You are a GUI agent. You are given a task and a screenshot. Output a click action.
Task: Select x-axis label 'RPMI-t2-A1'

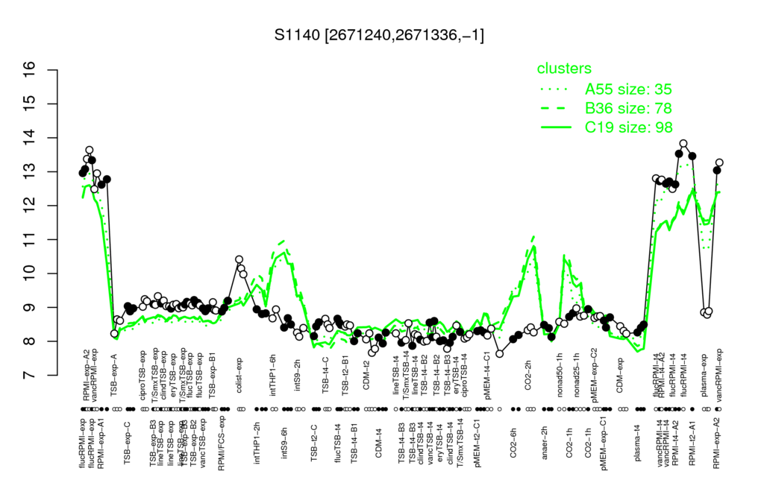[692, 441]
